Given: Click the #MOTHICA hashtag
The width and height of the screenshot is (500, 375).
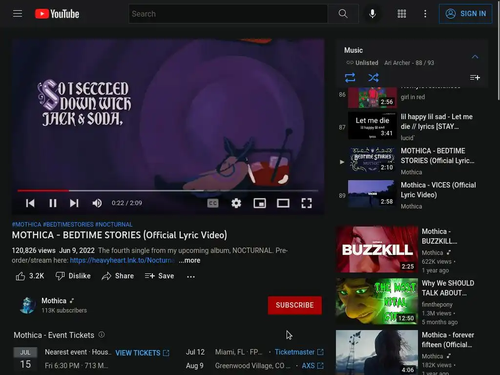Looking at the screenshot, I should coord(26,225).
